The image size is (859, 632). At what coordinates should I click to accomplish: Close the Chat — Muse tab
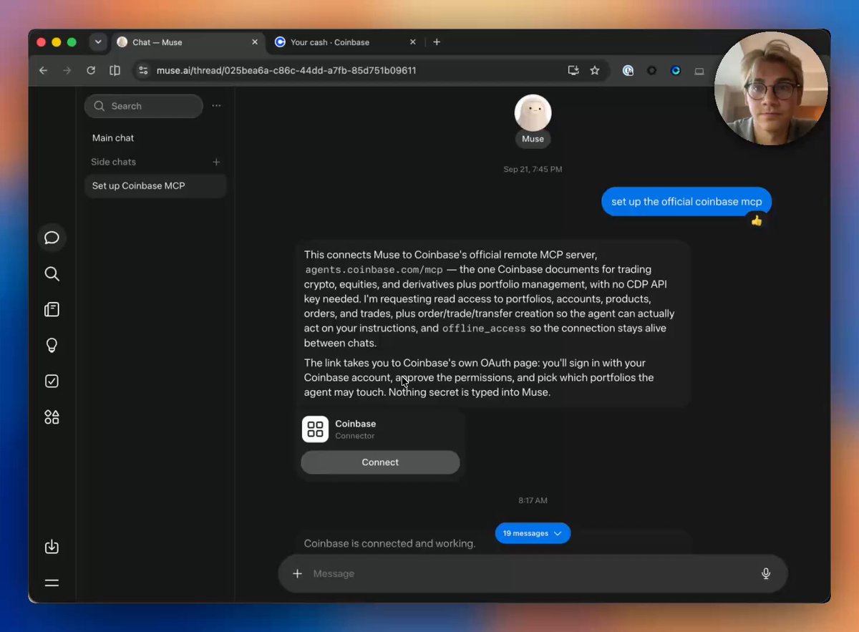click(x=255, y=42)
